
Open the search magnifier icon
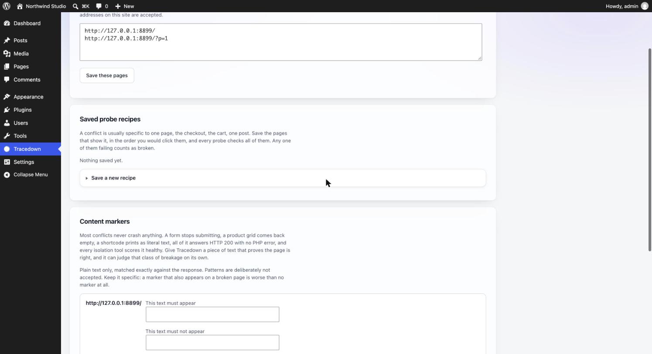(x=75, y=6)
